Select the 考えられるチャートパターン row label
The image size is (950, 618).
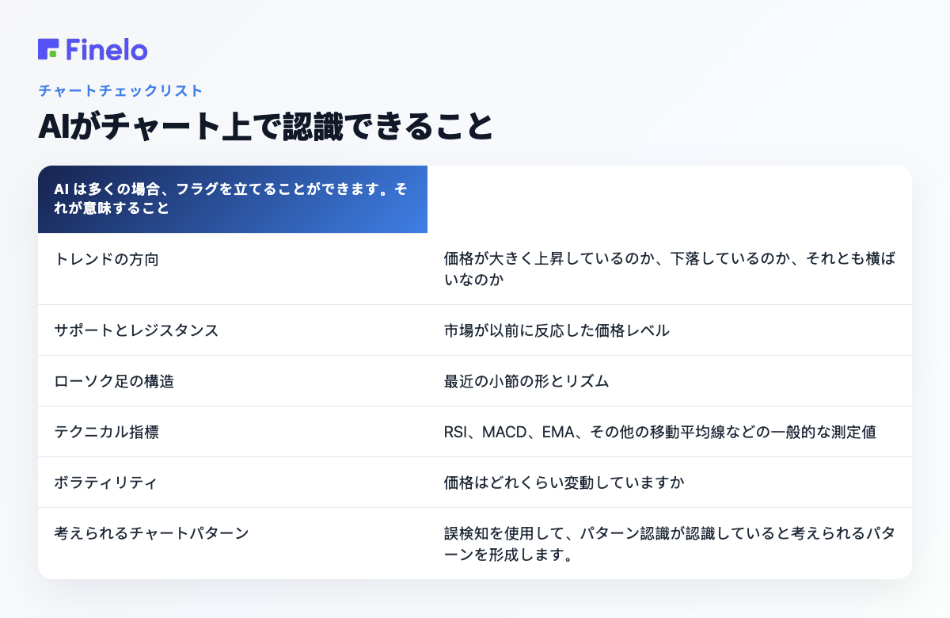click(151, 533)
